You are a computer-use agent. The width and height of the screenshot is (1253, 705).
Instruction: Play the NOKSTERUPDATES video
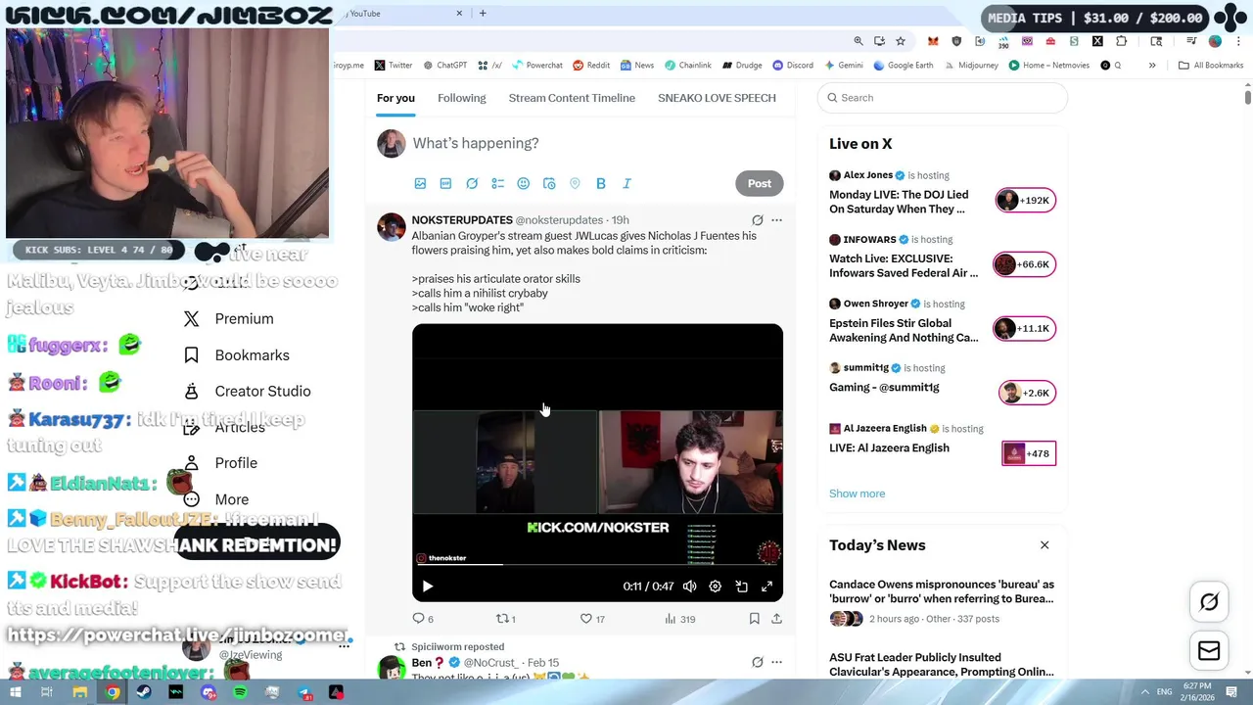427,587
